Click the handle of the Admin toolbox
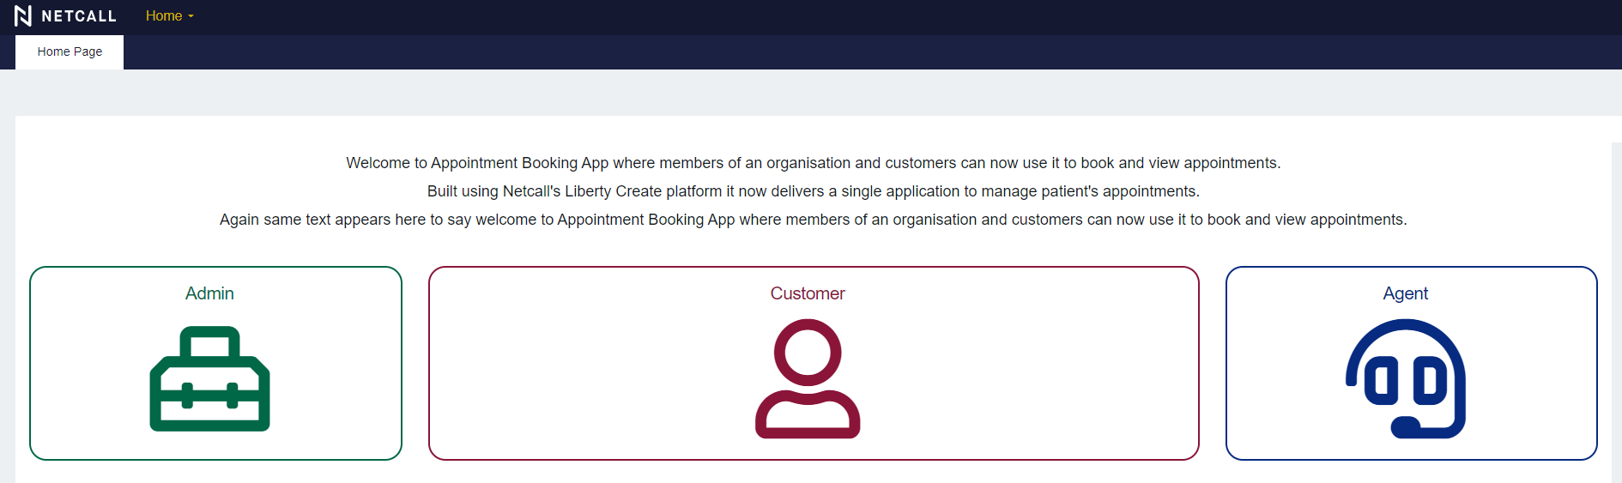1622x483 pixels. click(209, 341)
